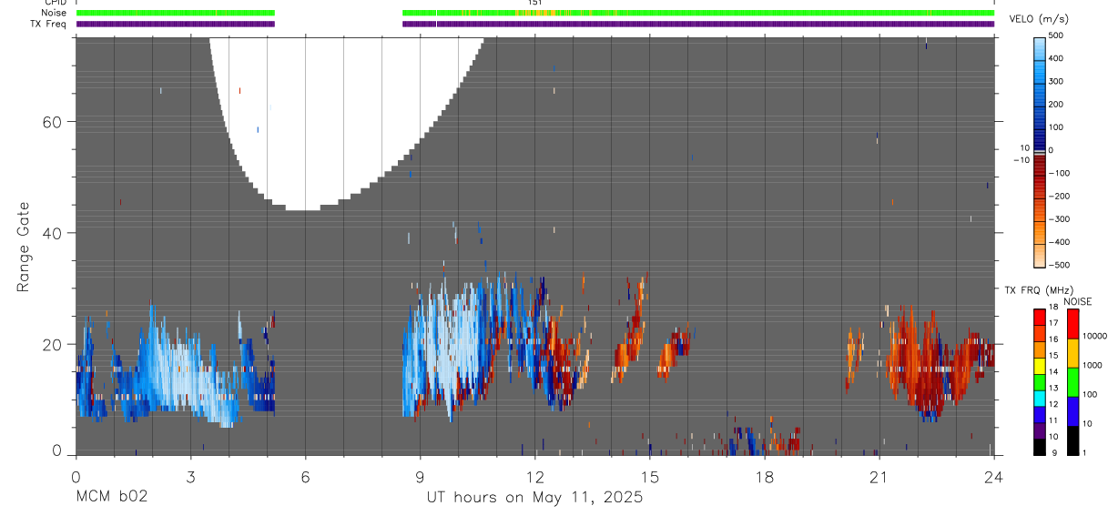Screen dimensions: 1118x516
Task: Click the "UT hours on May 11, 2025" label
Action: 534,498
